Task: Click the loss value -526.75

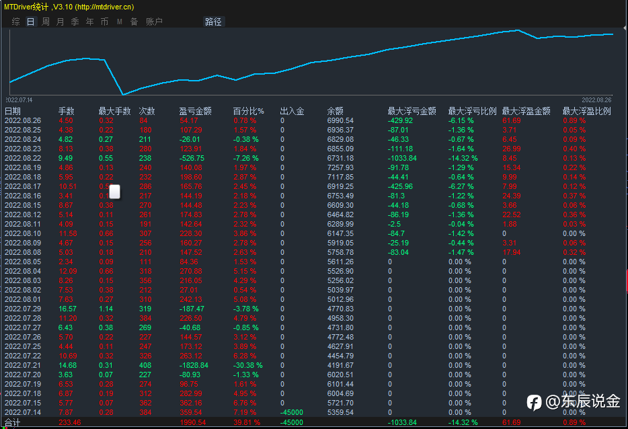Action: (x=192, y=158)
